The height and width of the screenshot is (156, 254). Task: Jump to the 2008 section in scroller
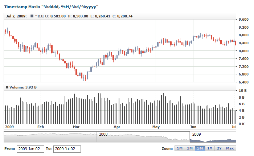click(103, 134)
